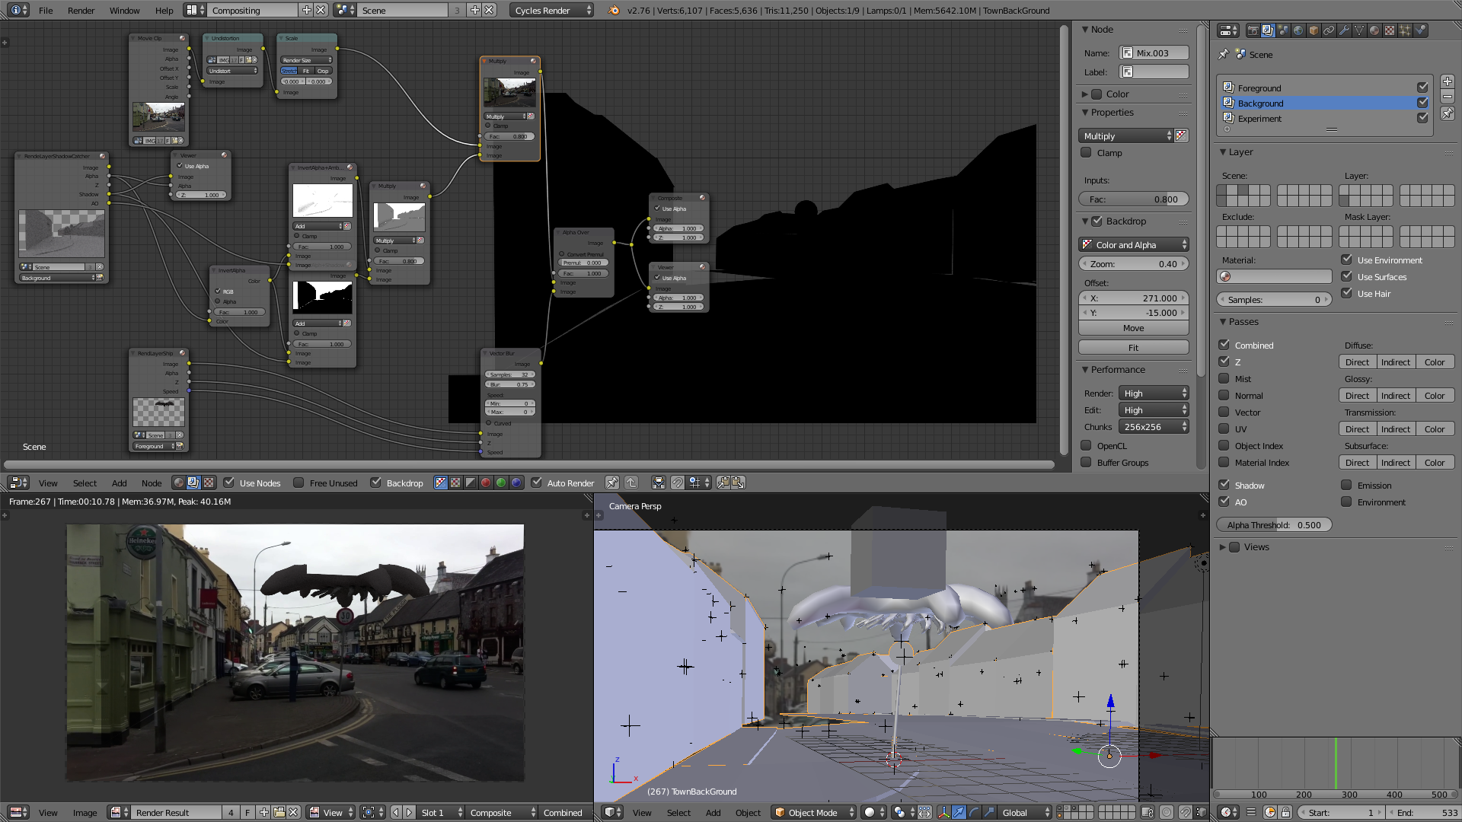Adjust the Fac 0.800 slider
Viewport: 1462px width, 822px height.
tap(1133, 199)
